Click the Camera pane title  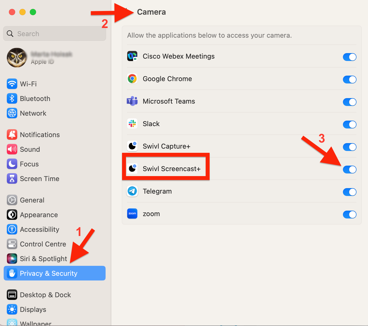pyautogui.click(x=151, y=12)
